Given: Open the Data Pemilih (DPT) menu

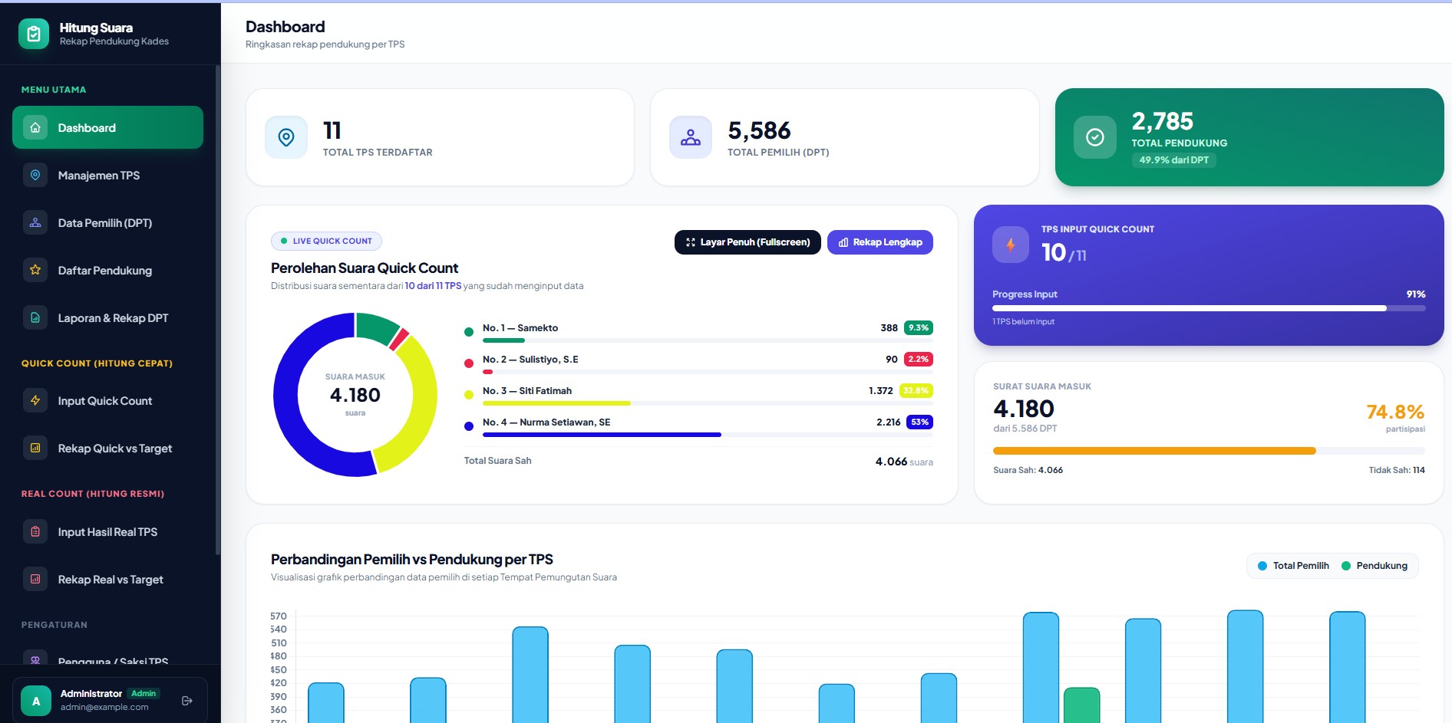Looking at the screenshot, I should [107, 222].
